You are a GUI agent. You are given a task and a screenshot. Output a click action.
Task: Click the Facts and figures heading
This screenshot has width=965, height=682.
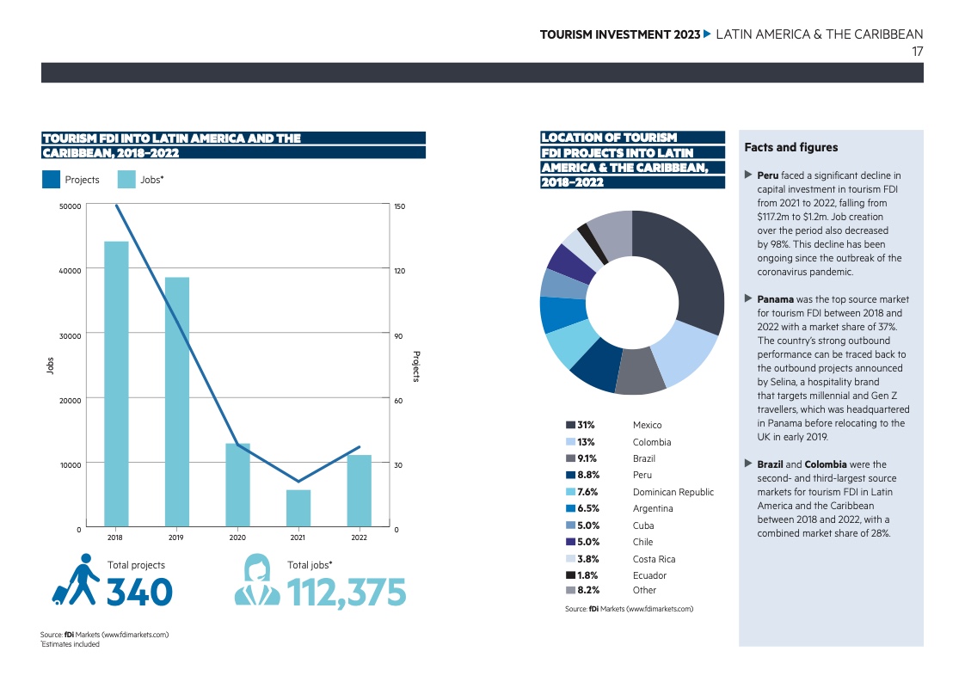pos(790,147)
